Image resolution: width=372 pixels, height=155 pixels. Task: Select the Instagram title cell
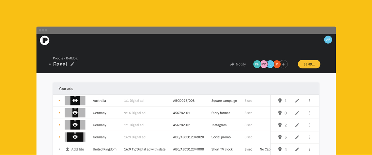pos(219,125)
